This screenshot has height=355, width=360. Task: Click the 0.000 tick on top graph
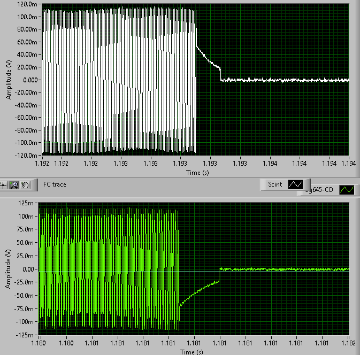click(x=30, y=80)
